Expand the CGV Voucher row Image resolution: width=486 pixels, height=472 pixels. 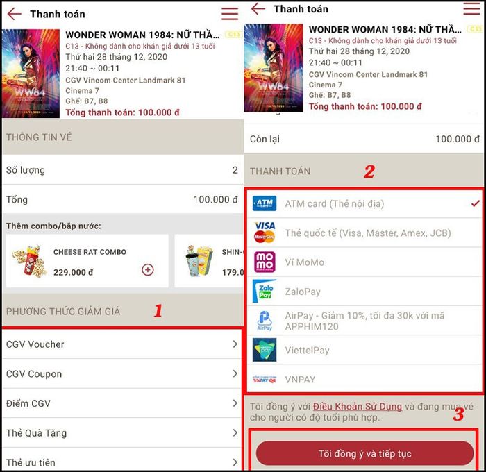point(121,344)
